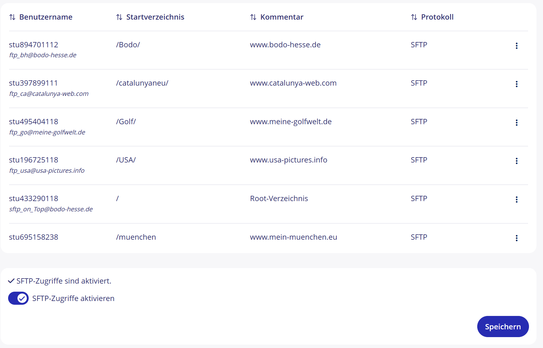The width and height of the screenshot is (543, 348).
Task: Click sort arrows icon beside Startverzeichnis
Action: (119, 17)
